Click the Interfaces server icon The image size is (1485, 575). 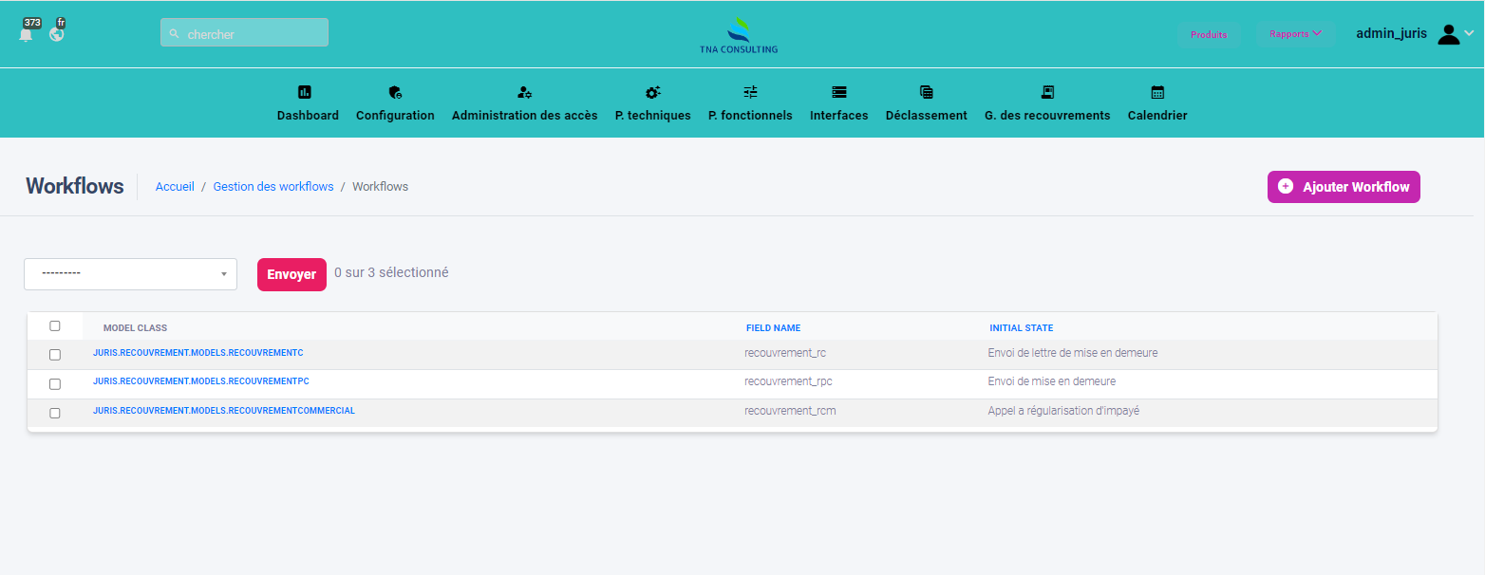(838, 92)
